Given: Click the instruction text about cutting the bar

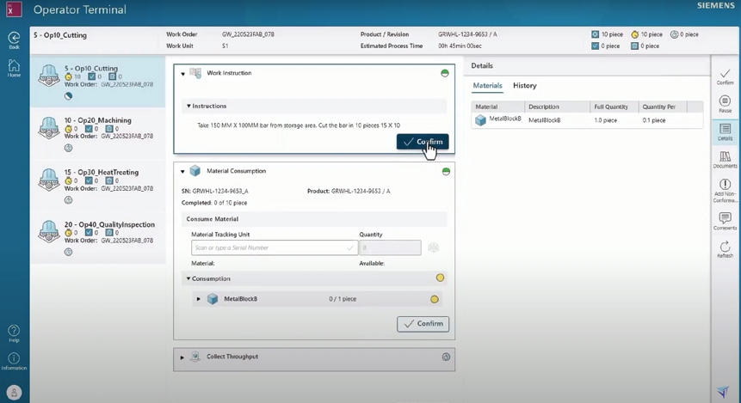Looking at the screenshot, I should (x=299, y=125).
